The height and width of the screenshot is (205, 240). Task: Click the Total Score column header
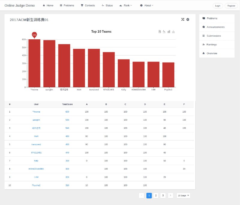(67, 104)
